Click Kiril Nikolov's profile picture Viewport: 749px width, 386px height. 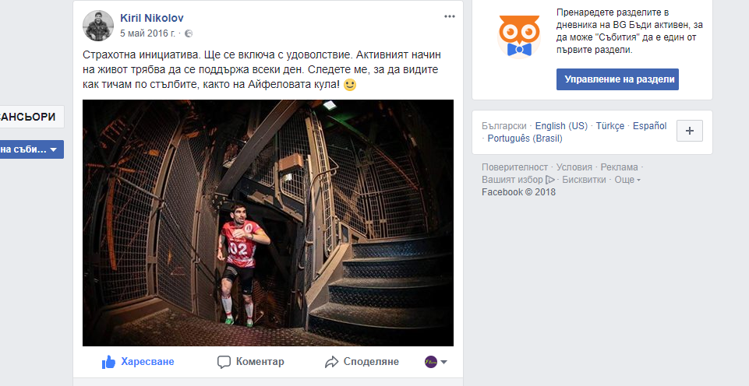(98, 26)
